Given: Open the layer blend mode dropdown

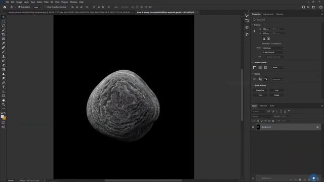Looking at the screenshot, I should click(x=262, y=116).
